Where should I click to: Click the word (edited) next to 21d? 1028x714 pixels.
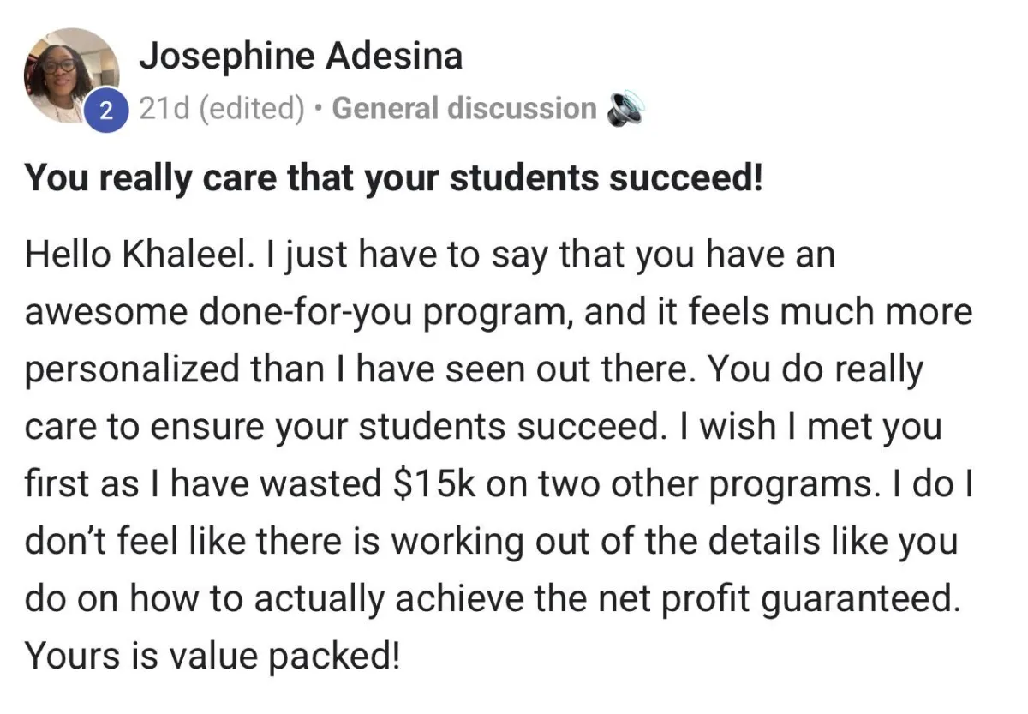coord(251,109)
